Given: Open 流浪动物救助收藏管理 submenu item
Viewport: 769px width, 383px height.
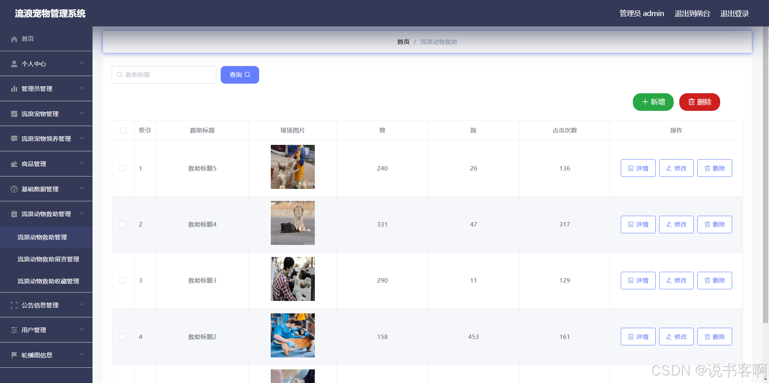Looking at the screenshot, I should coord(46,281).
